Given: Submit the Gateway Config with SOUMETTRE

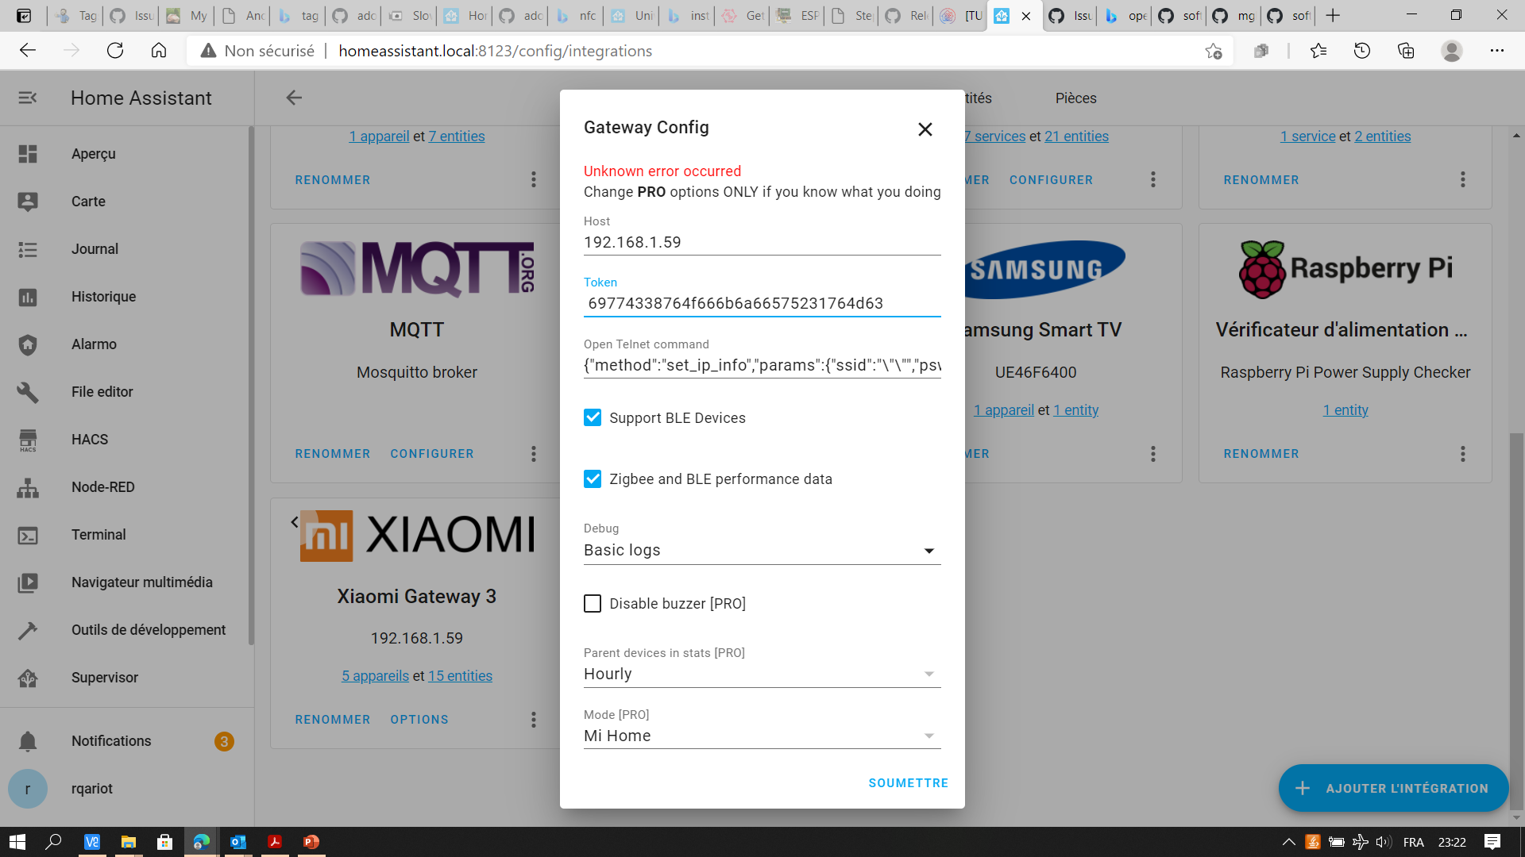Looking at the screenshot, I should [x=908, y=782].
